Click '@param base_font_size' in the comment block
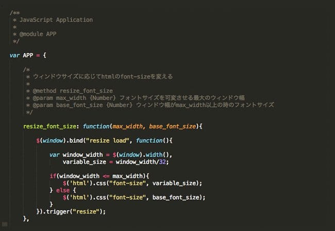 pos(68,105)
